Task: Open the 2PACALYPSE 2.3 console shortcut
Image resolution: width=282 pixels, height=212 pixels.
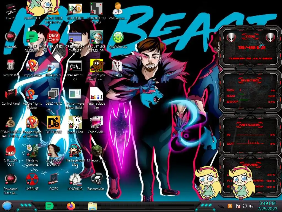Action: (x=75, y=71)
